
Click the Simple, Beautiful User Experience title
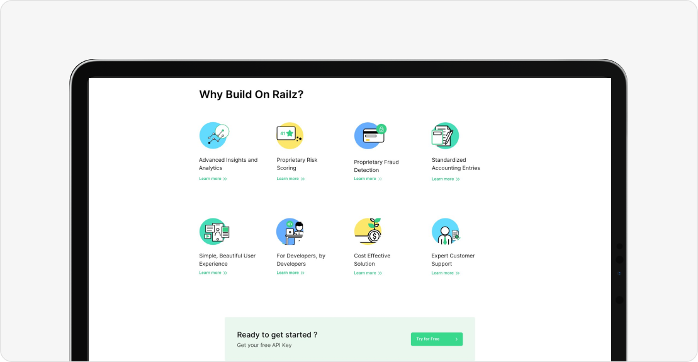227,259
